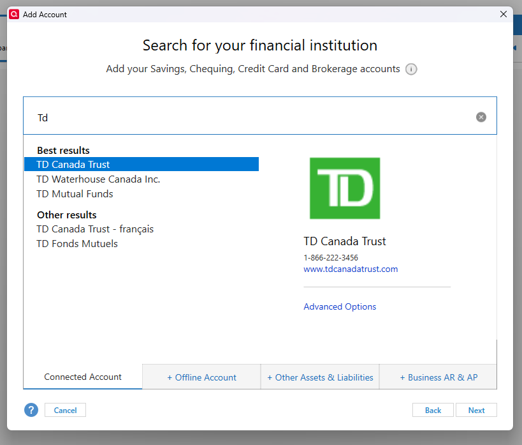Open the www.tdcanadatrust.com link
This screenshot has height=445, width=522.
[351, 269]
